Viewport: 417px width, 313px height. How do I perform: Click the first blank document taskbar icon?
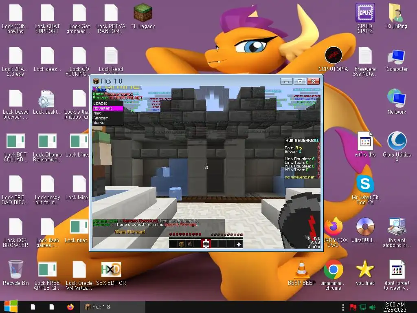[33, 307]
